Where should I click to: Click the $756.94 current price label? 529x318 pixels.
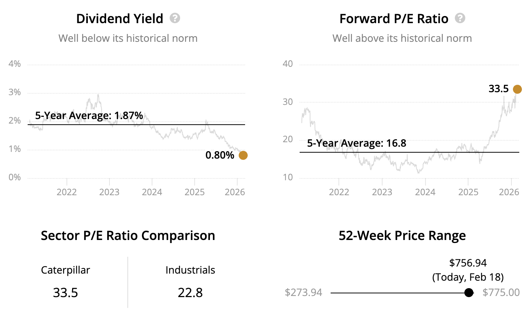(x=468, y=263)
